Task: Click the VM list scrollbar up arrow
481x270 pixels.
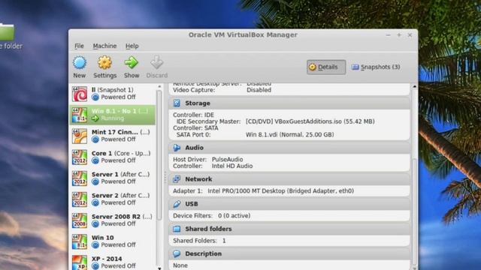Action: click(159, 87)
